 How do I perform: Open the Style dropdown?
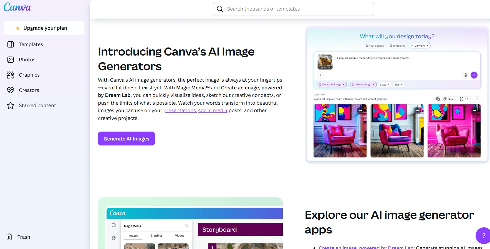pos(385,85)
